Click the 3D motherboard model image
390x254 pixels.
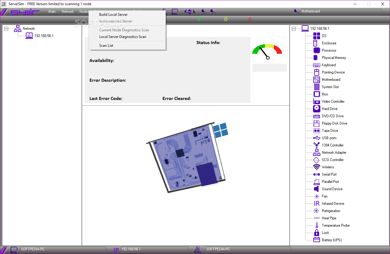pos(188,157)
